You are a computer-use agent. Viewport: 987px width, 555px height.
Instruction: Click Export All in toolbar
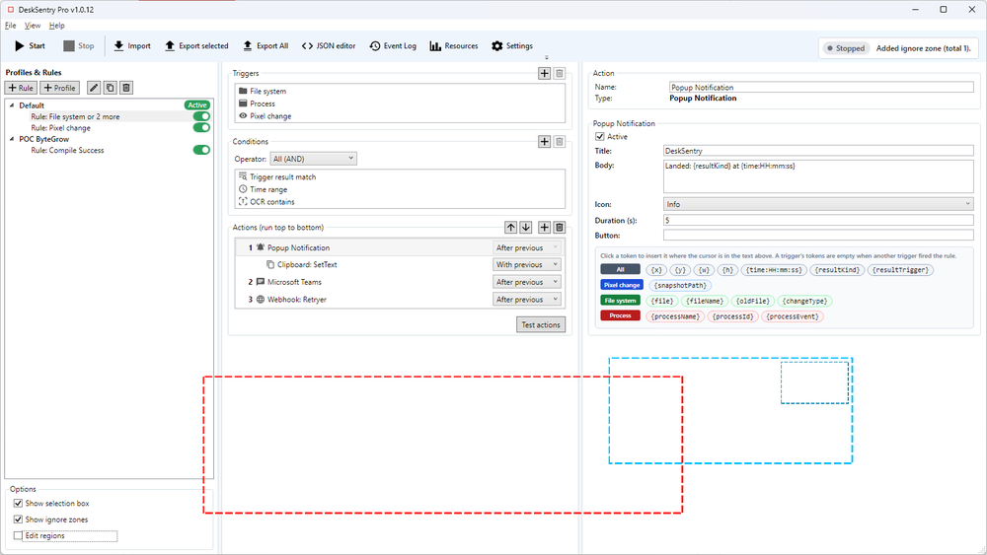click(x=265, y=46)
